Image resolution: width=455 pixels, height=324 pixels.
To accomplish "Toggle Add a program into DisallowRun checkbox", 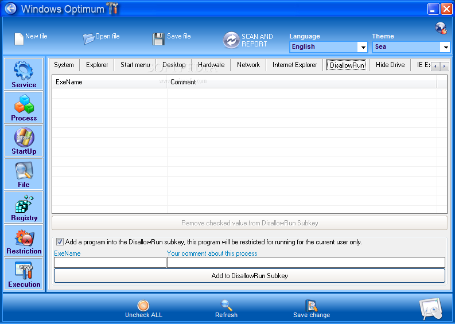I will tap(60, 242).
